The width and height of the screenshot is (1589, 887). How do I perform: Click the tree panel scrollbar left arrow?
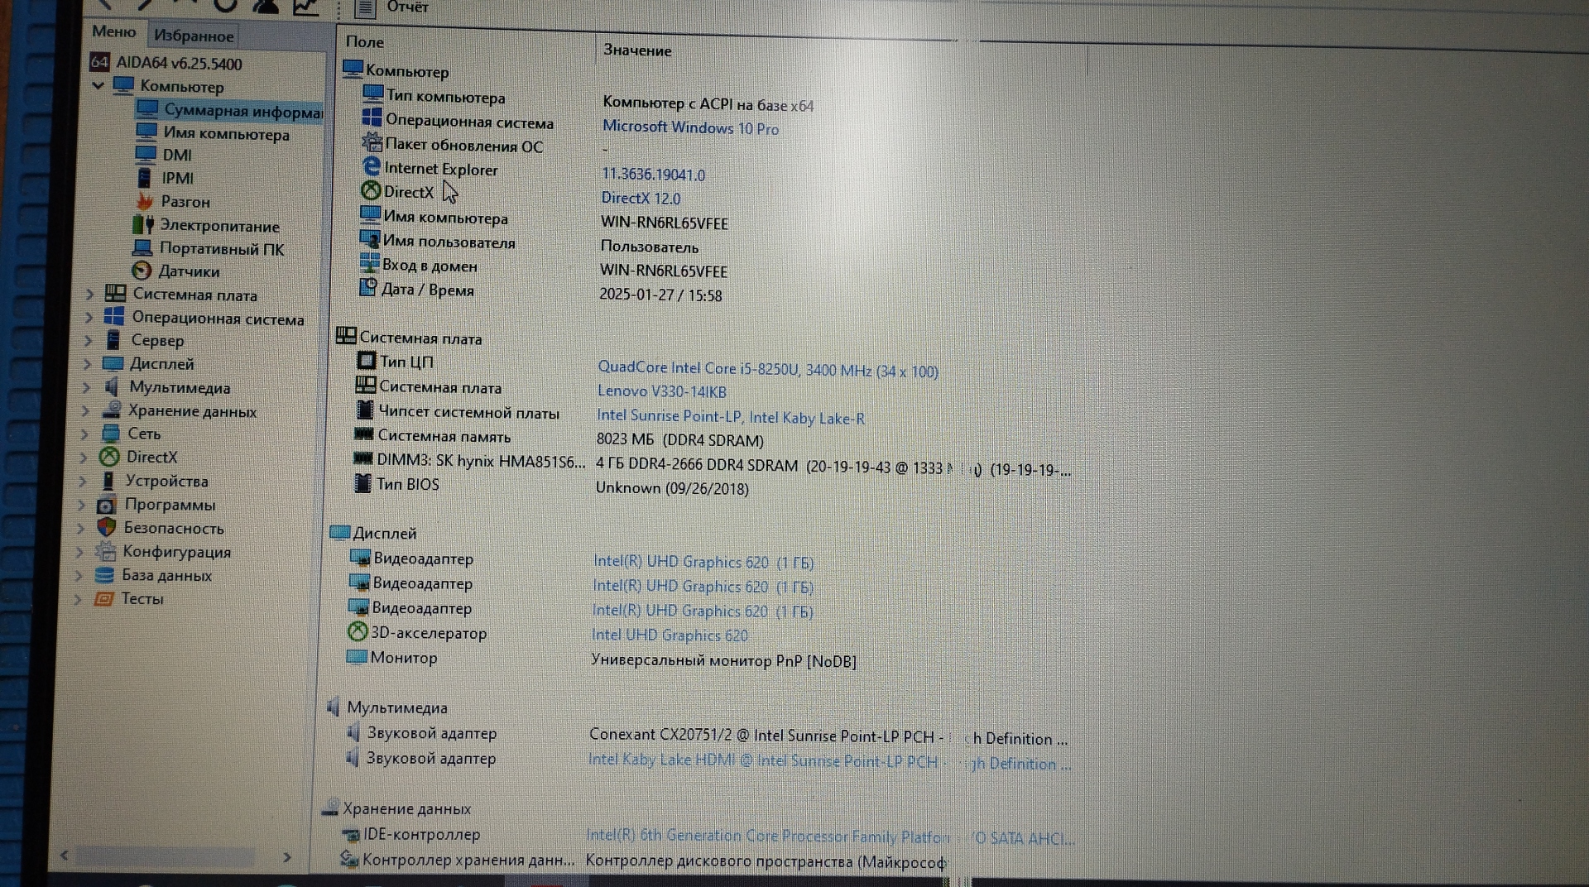click(x=65, y=855)
